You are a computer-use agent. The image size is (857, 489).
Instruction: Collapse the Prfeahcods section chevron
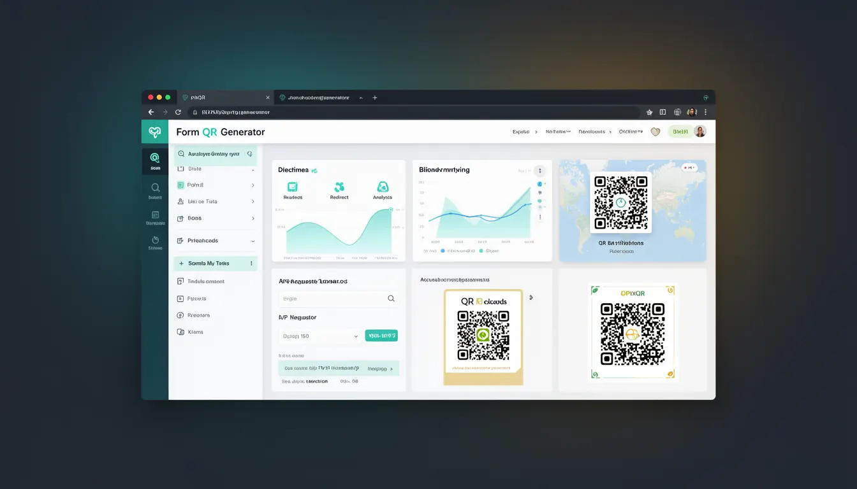[253, 241]
